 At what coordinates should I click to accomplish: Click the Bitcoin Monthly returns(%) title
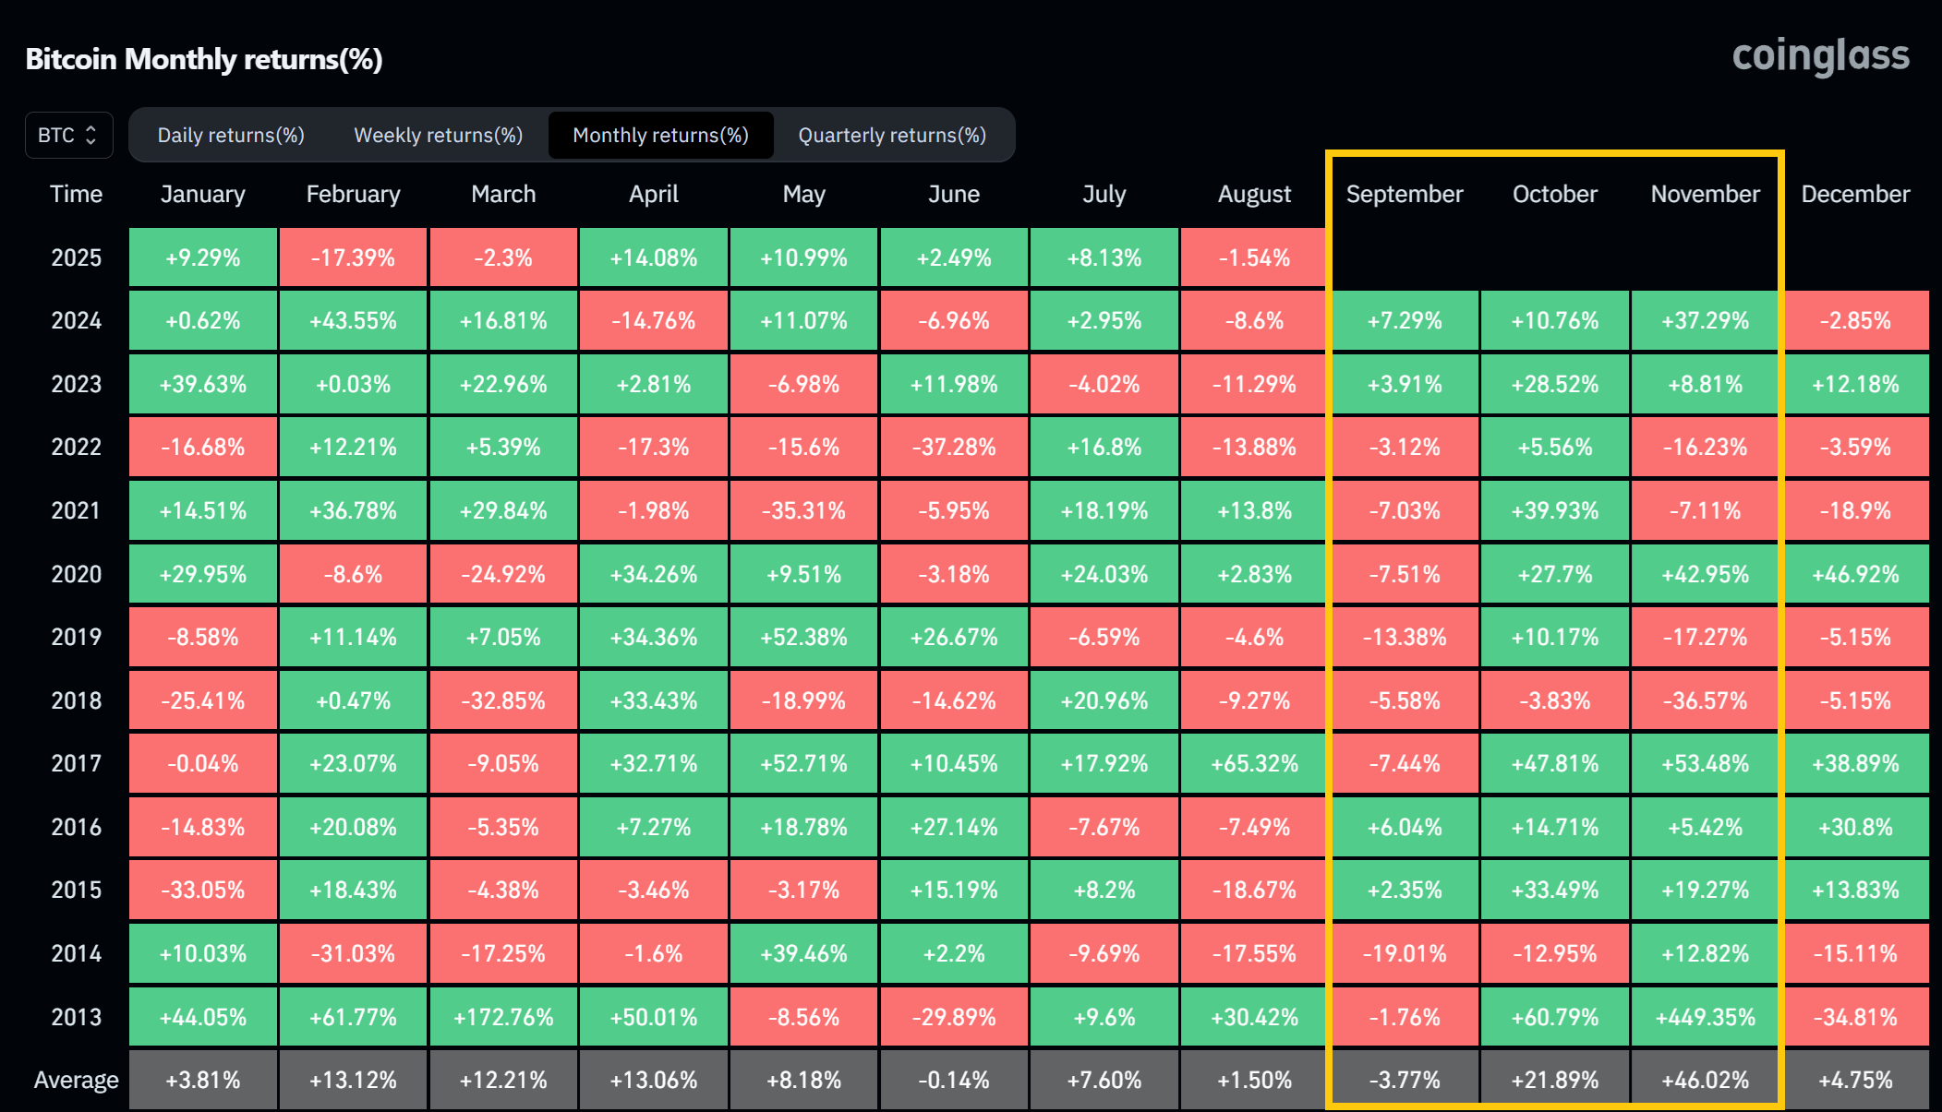pos(204,59)
